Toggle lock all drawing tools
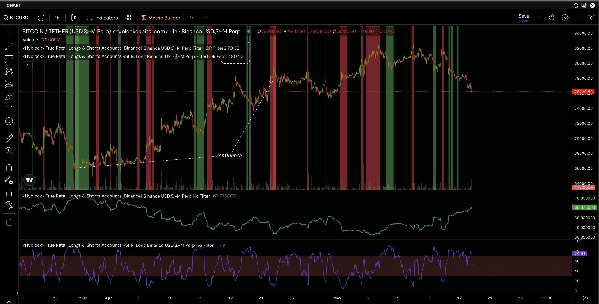This screenshot has height=304, width=599. pos(9,193)
